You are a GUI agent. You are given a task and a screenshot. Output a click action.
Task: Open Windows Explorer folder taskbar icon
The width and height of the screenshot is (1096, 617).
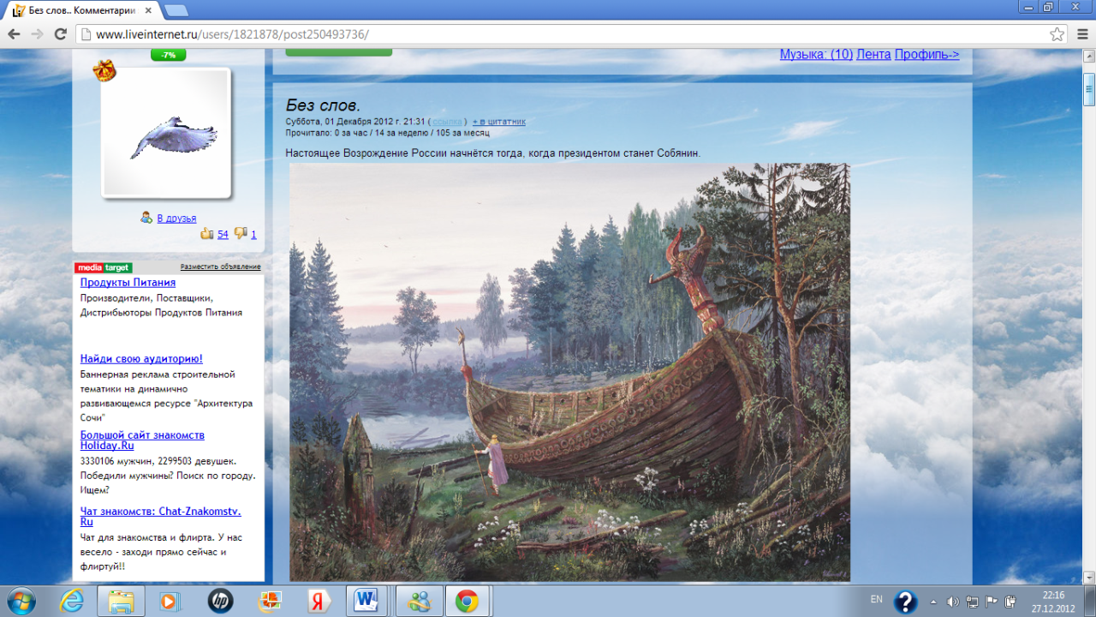pyautogui.click(x=121, y=602)
